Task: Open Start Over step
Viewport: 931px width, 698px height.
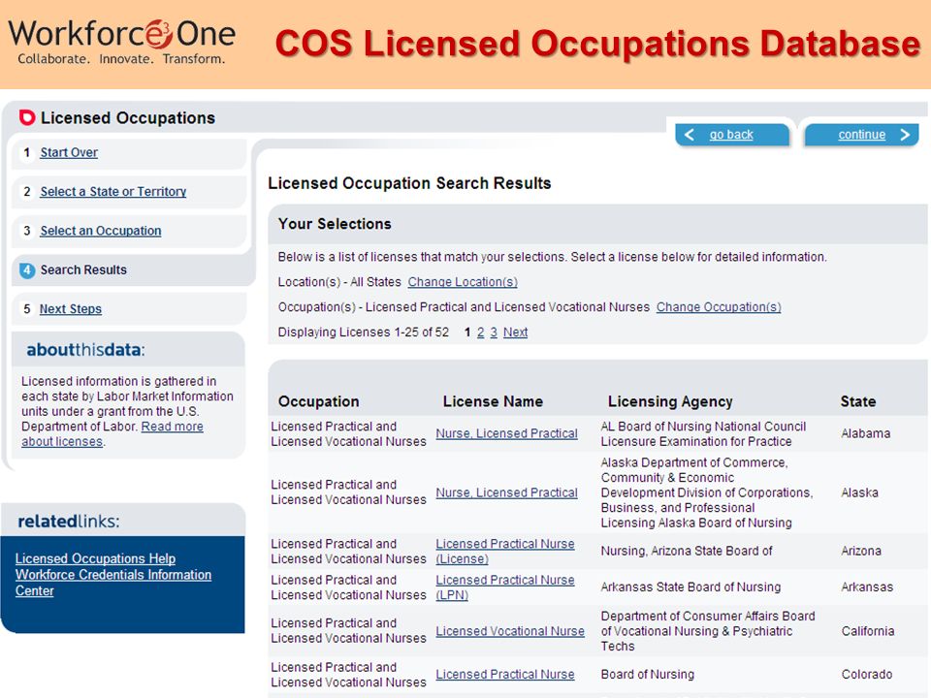Action: [69, 152]
